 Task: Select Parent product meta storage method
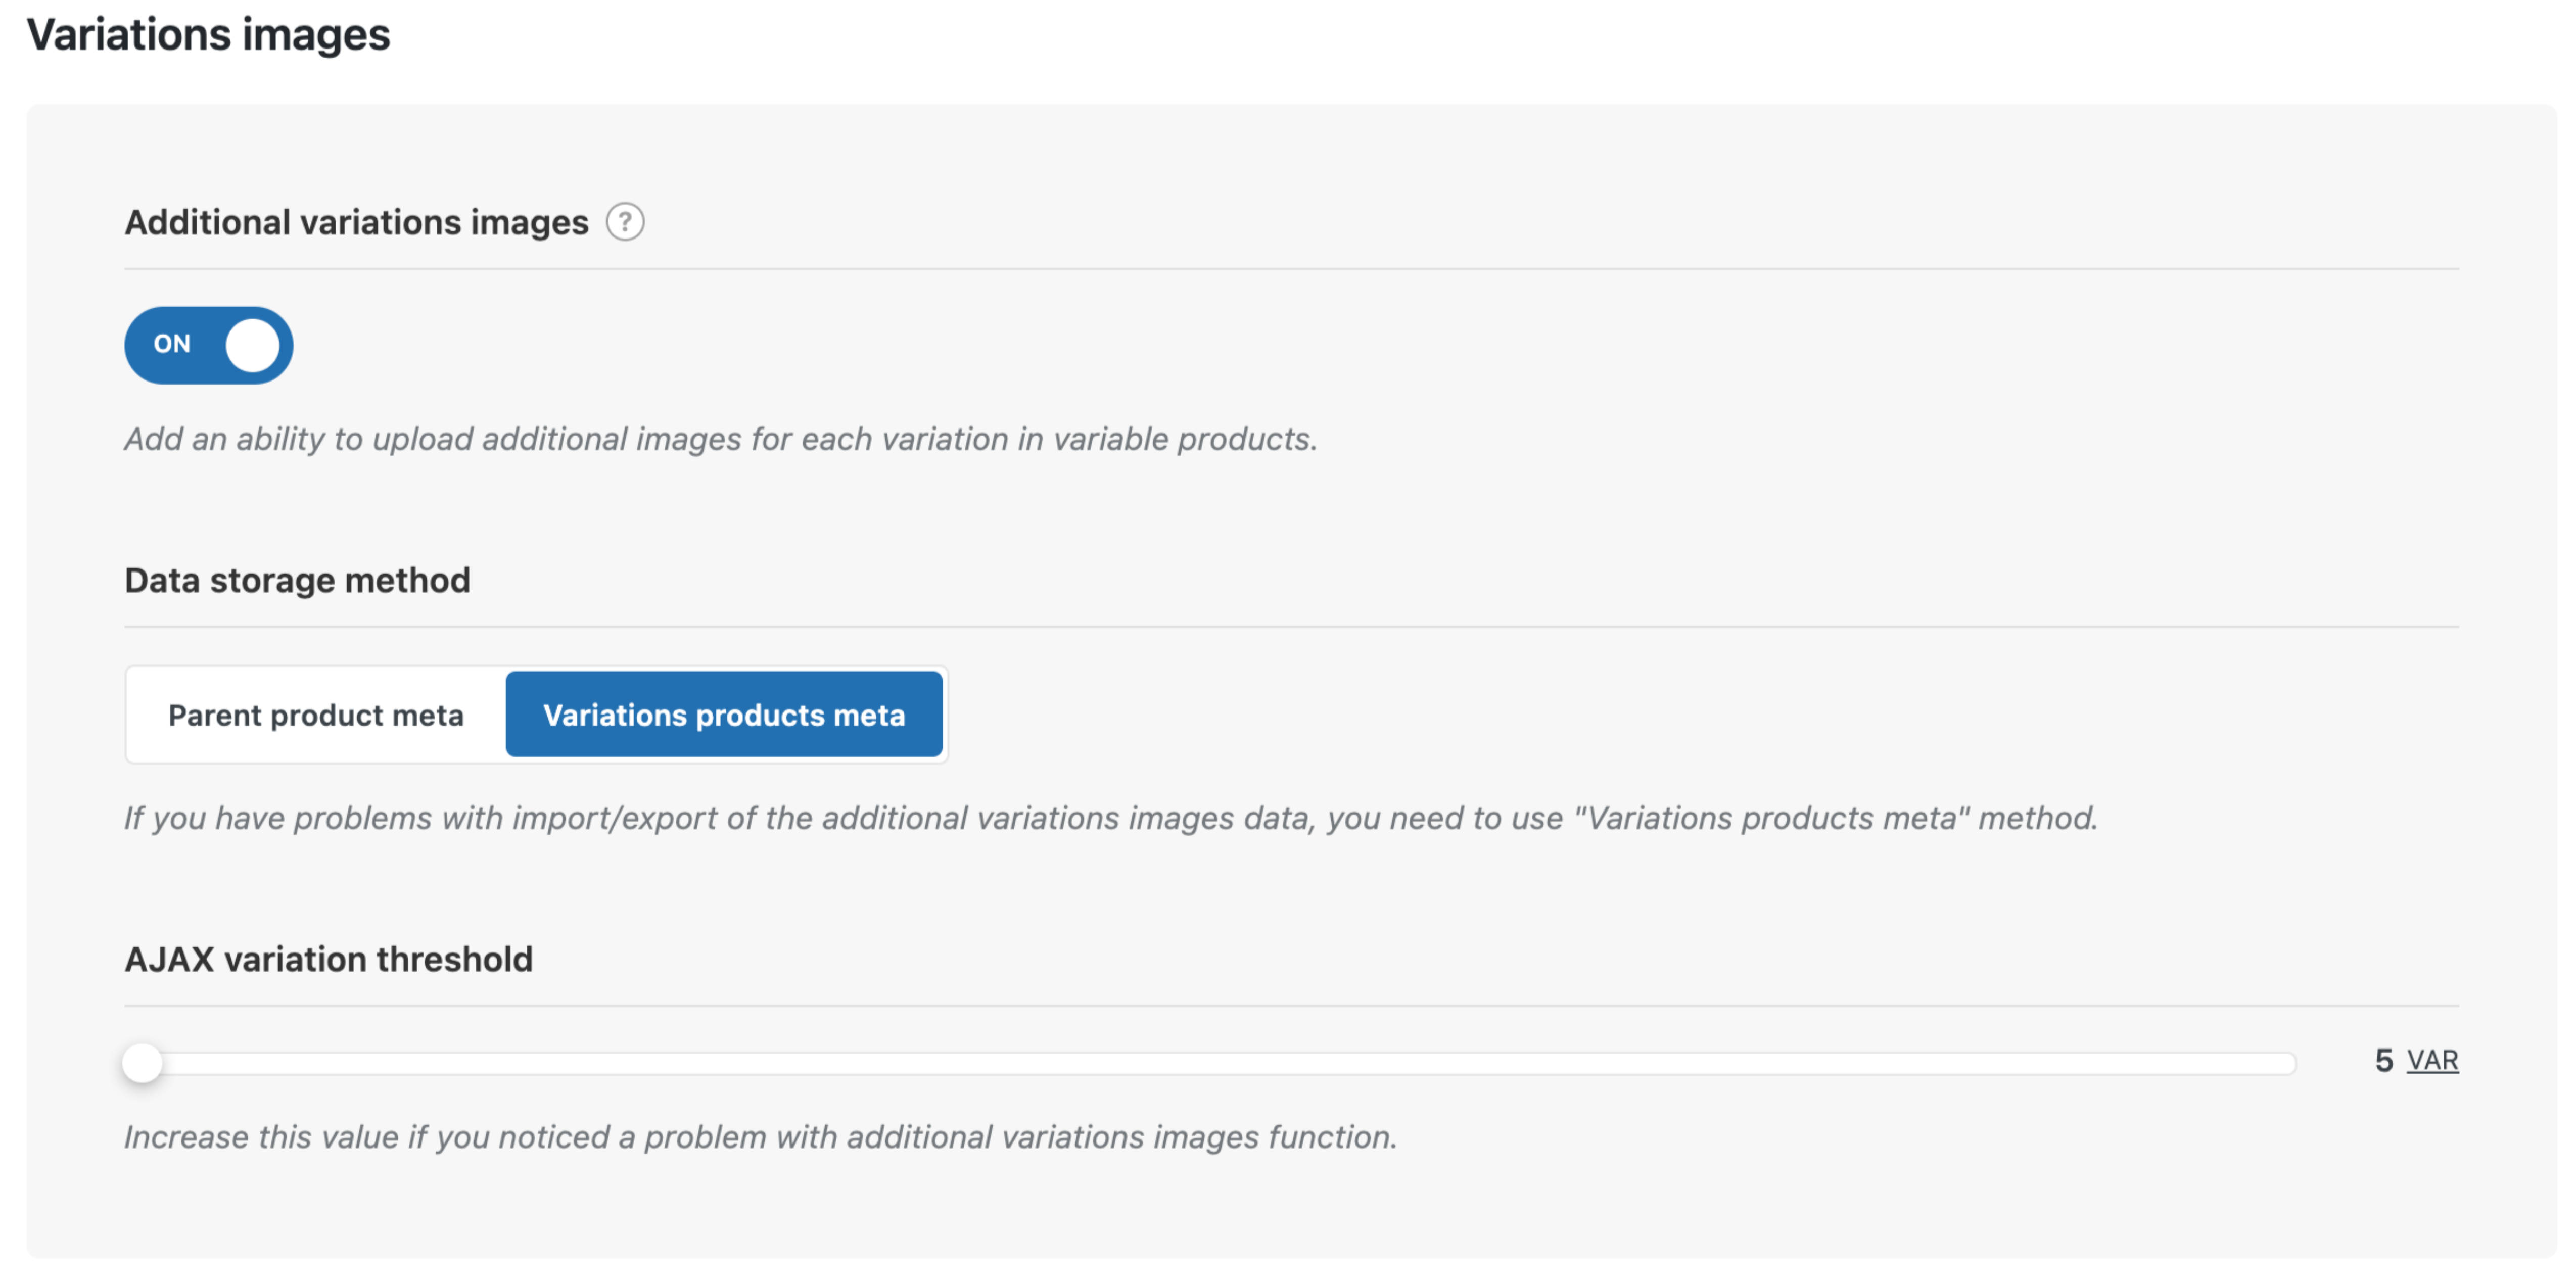(316, 715)
